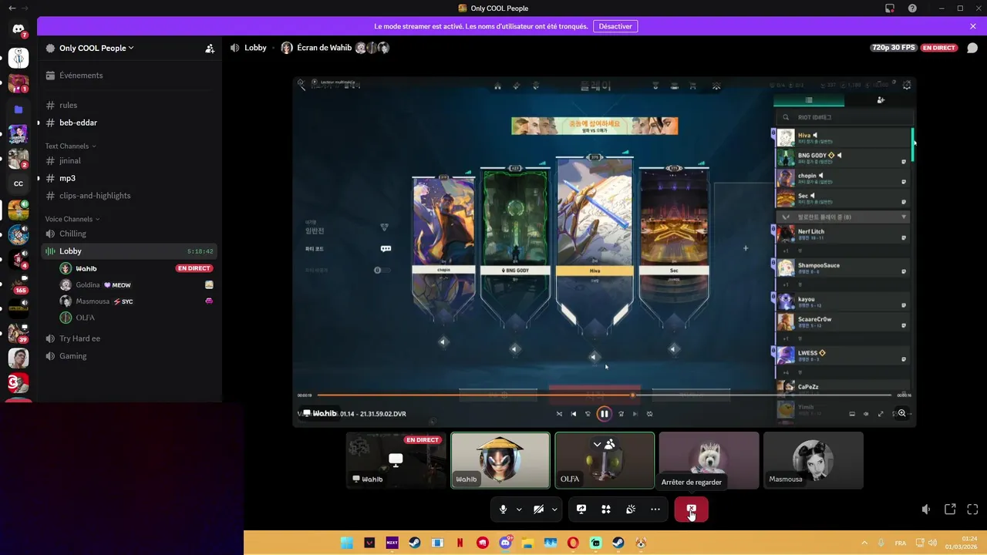The height and width of the screenshot is (555, 987).
Task: Join the Try Hard ee voice channel
Action: [128, 338]
